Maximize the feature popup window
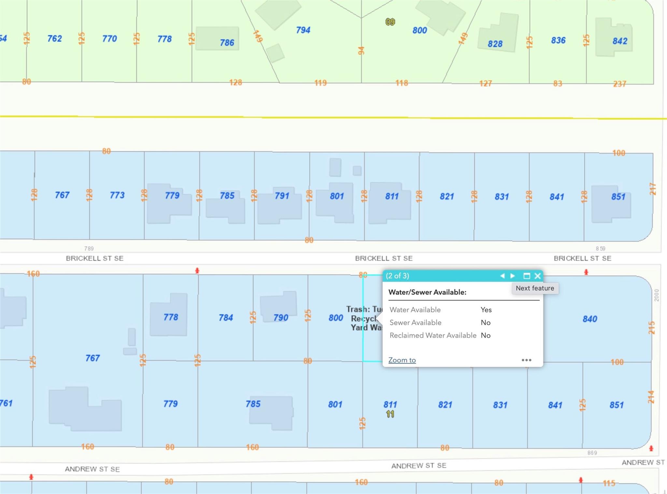Viewport: 667px width, 494px height. pos(526,276)
